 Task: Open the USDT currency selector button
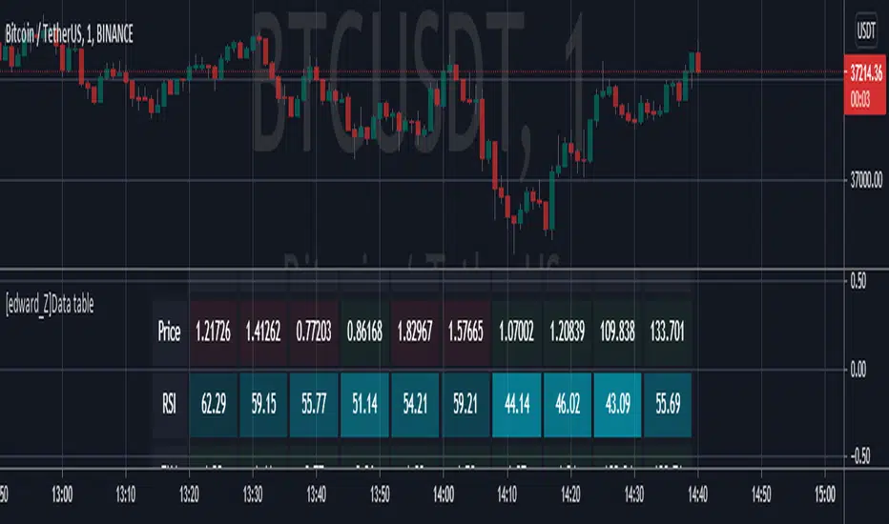866,30
